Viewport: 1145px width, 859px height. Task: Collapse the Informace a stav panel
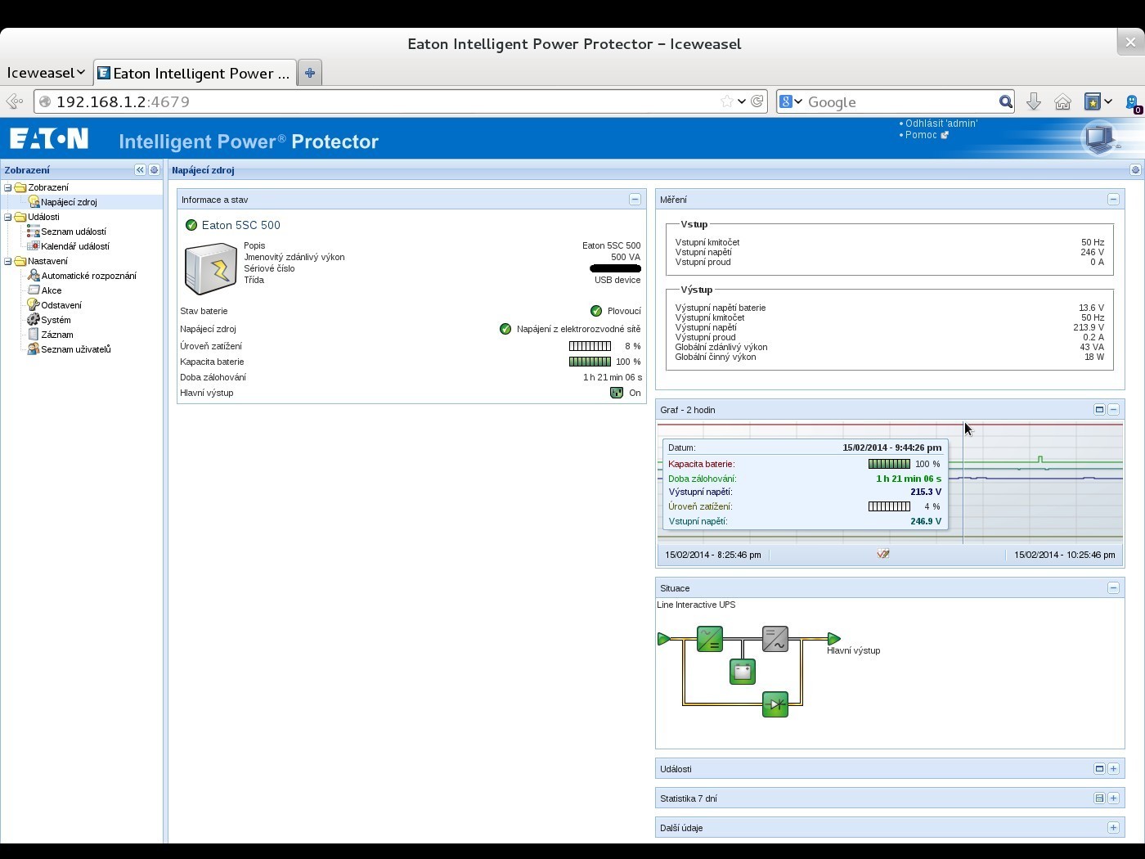[x=635, y=200]
